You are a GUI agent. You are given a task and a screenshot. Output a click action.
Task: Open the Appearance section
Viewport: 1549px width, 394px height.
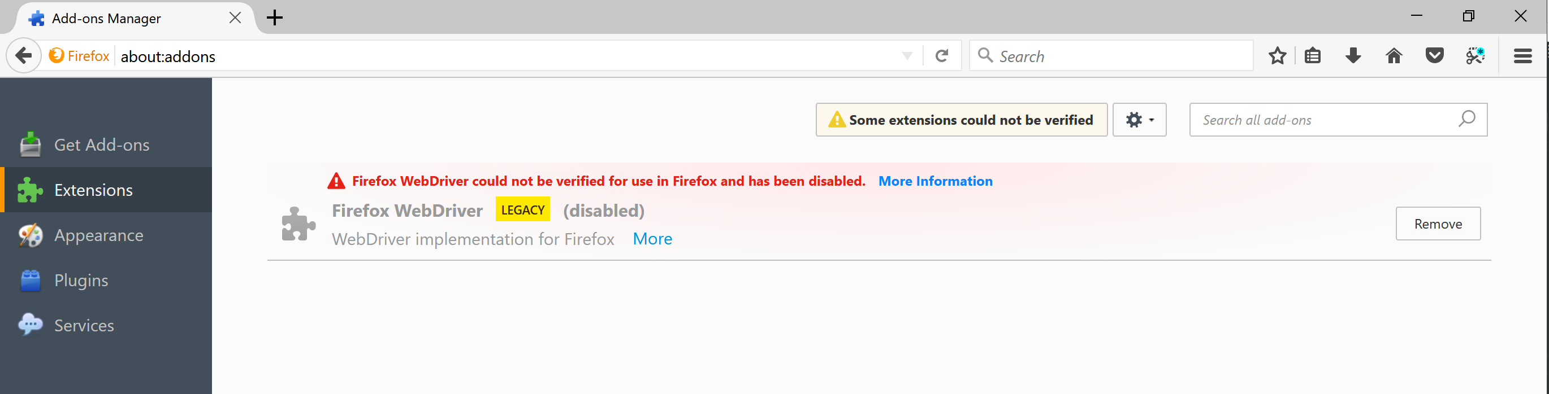point(98,235)
